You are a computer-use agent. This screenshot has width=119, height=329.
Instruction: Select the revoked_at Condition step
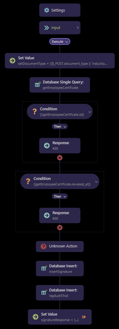(60, 181)
